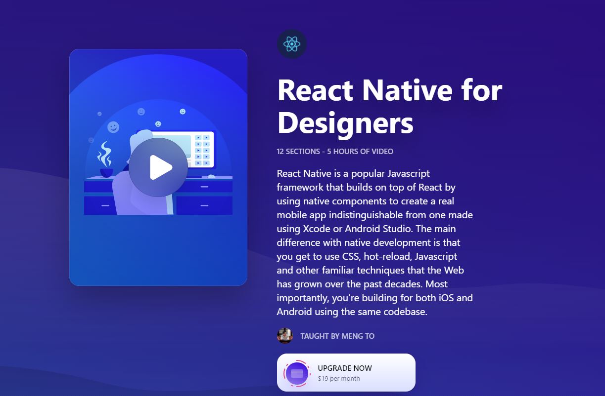
Task: Click the top-right smiley face in illustration
Action: [183, 112]
